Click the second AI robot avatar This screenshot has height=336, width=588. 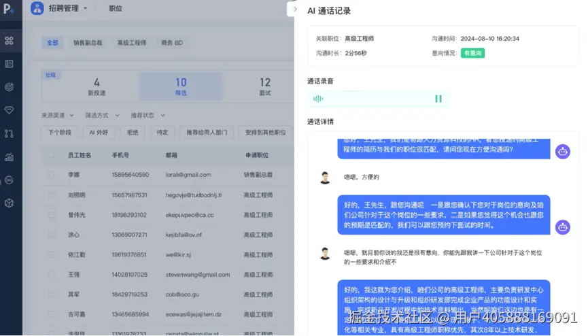click(562, 227)
